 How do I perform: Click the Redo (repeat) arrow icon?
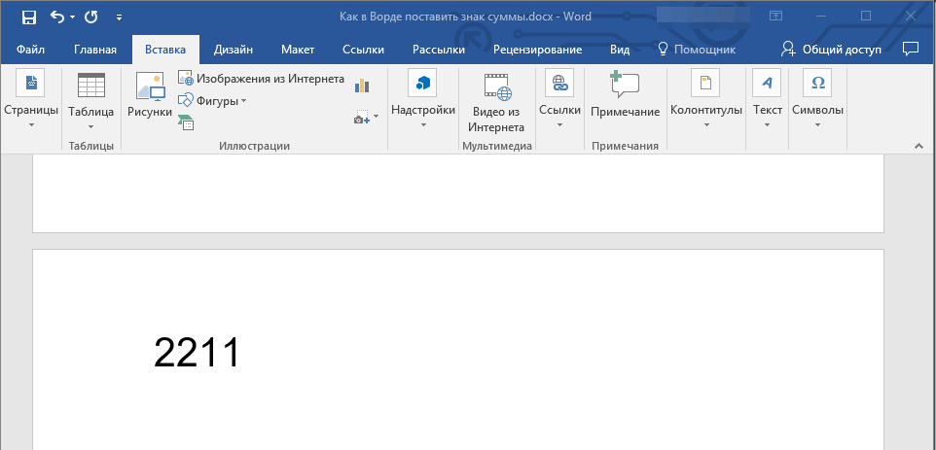click(x=90, y=17)
